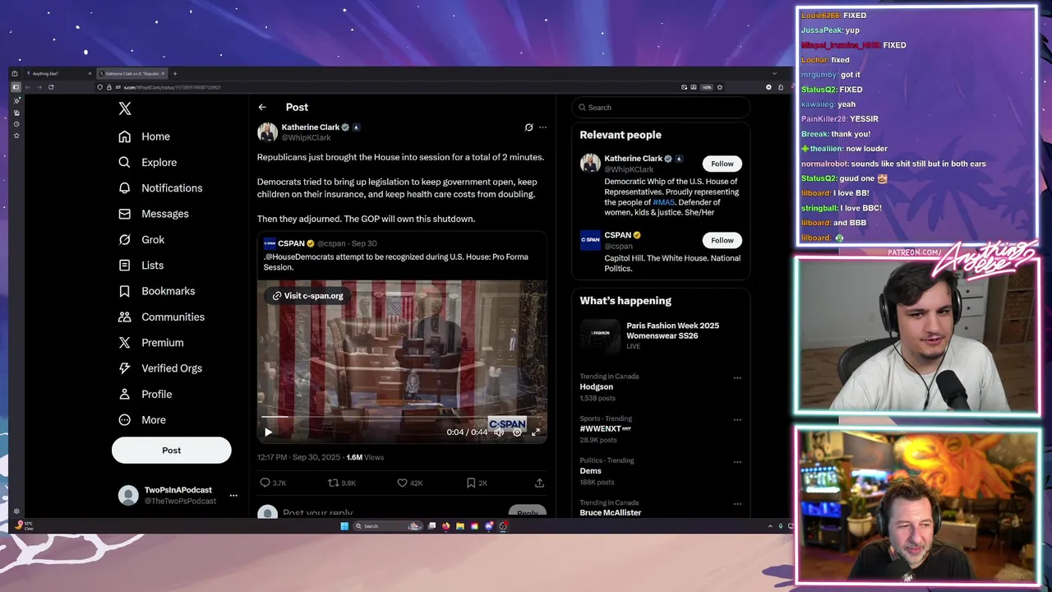
Task: Open Lists in X sidebar
Action: pyautogui.click(x=141, y=266)
